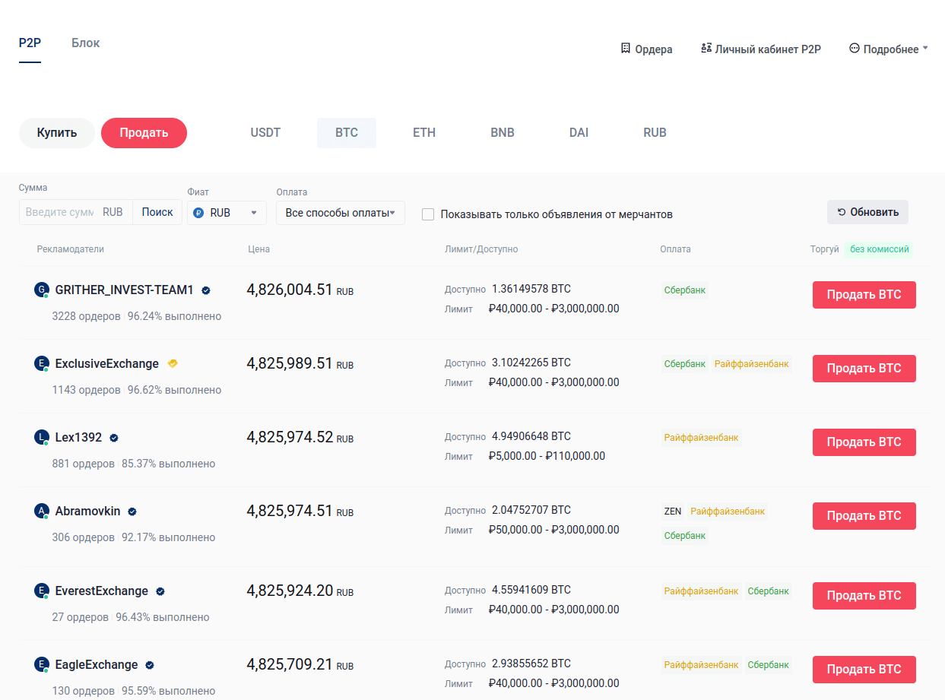The width and height of the screenshot is (945, 700).
Task: Click the Сбербанк payment tag for GRITHER_INVEST-TEAM1
Action: pyautogui.click(x=684, y=290)
